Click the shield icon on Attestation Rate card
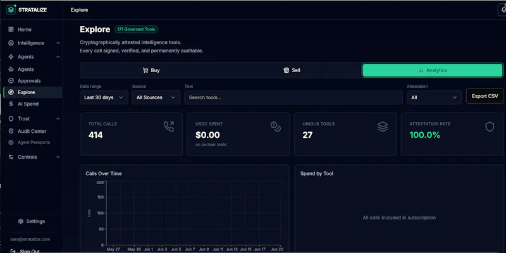Screen dimensions: 506x253 click(x=490, y=126)
